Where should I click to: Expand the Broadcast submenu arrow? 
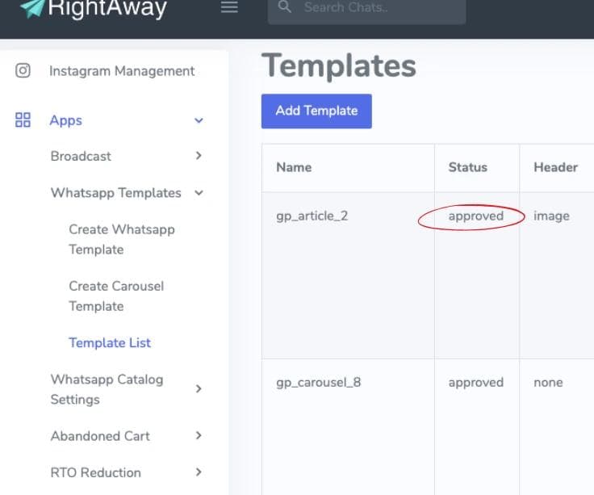click(x=199, y=156)
